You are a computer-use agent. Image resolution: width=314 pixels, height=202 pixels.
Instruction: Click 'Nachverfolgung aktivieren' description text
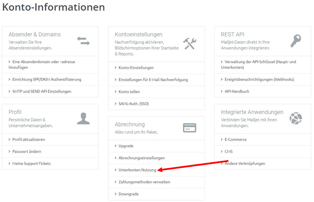click(147, 48)
